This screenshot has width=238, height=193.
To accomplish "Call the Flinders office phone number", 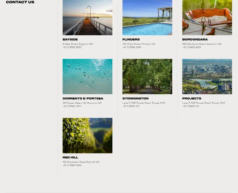I will 132,47.
